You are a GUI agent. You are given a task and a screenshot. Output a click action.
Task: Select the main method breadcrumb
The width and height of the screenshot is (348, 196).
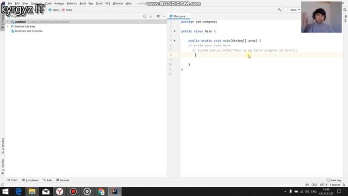click(x=67, y=10)
